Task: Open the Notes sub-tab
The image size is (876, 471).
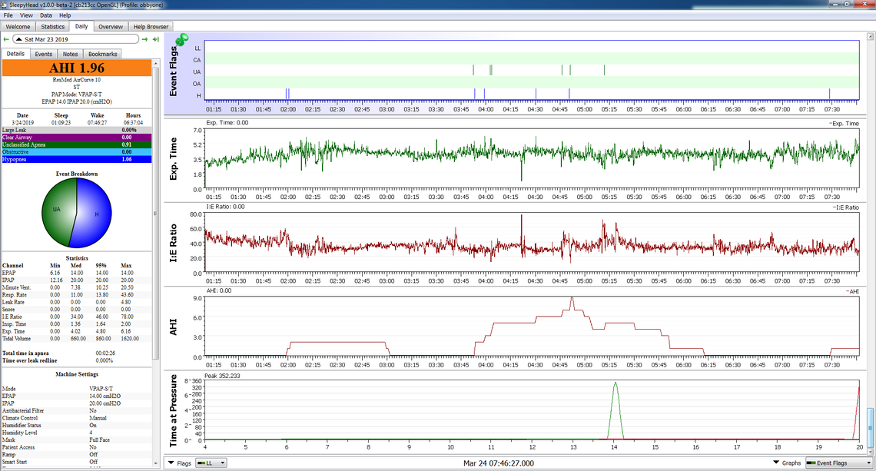Action: click(x=71, y=55)
